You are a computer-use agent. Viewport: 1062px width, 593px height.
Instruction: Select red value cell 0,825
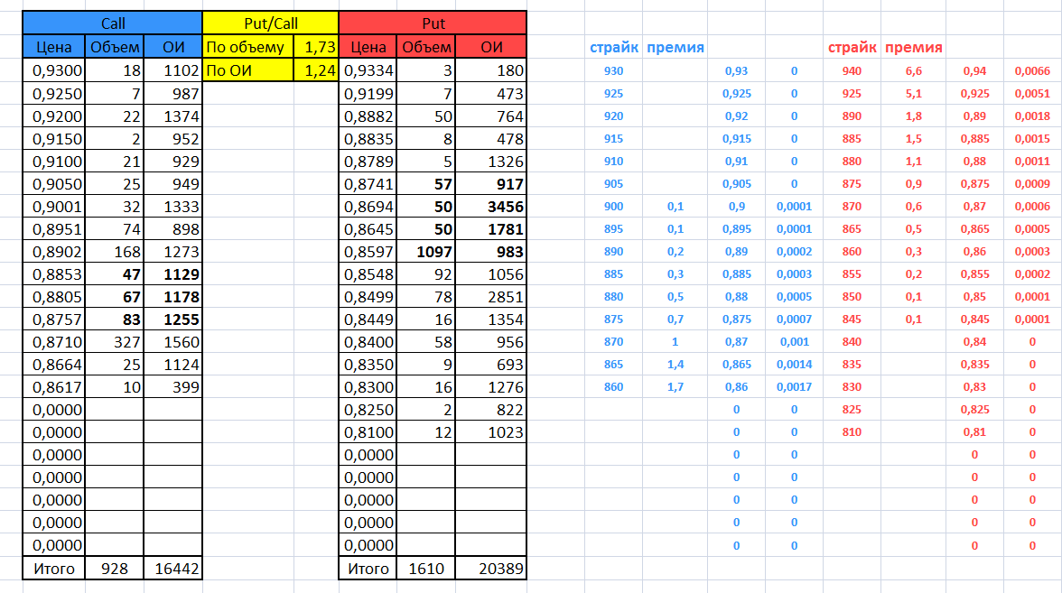[x=974, y=410]
